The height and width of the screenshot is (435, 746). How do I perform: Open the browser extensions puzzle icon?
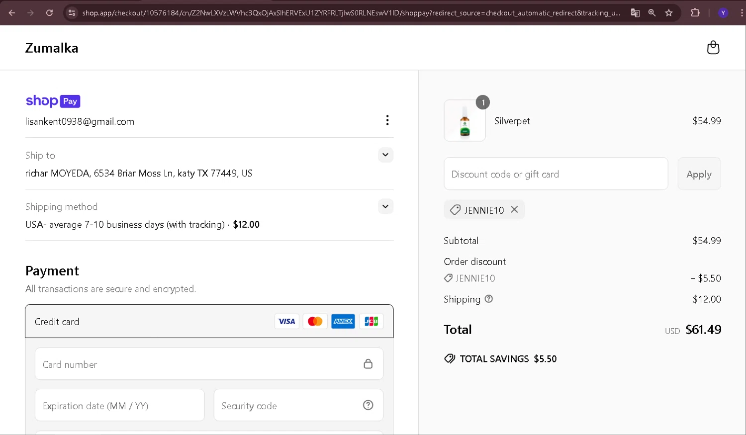coord(695,13)
